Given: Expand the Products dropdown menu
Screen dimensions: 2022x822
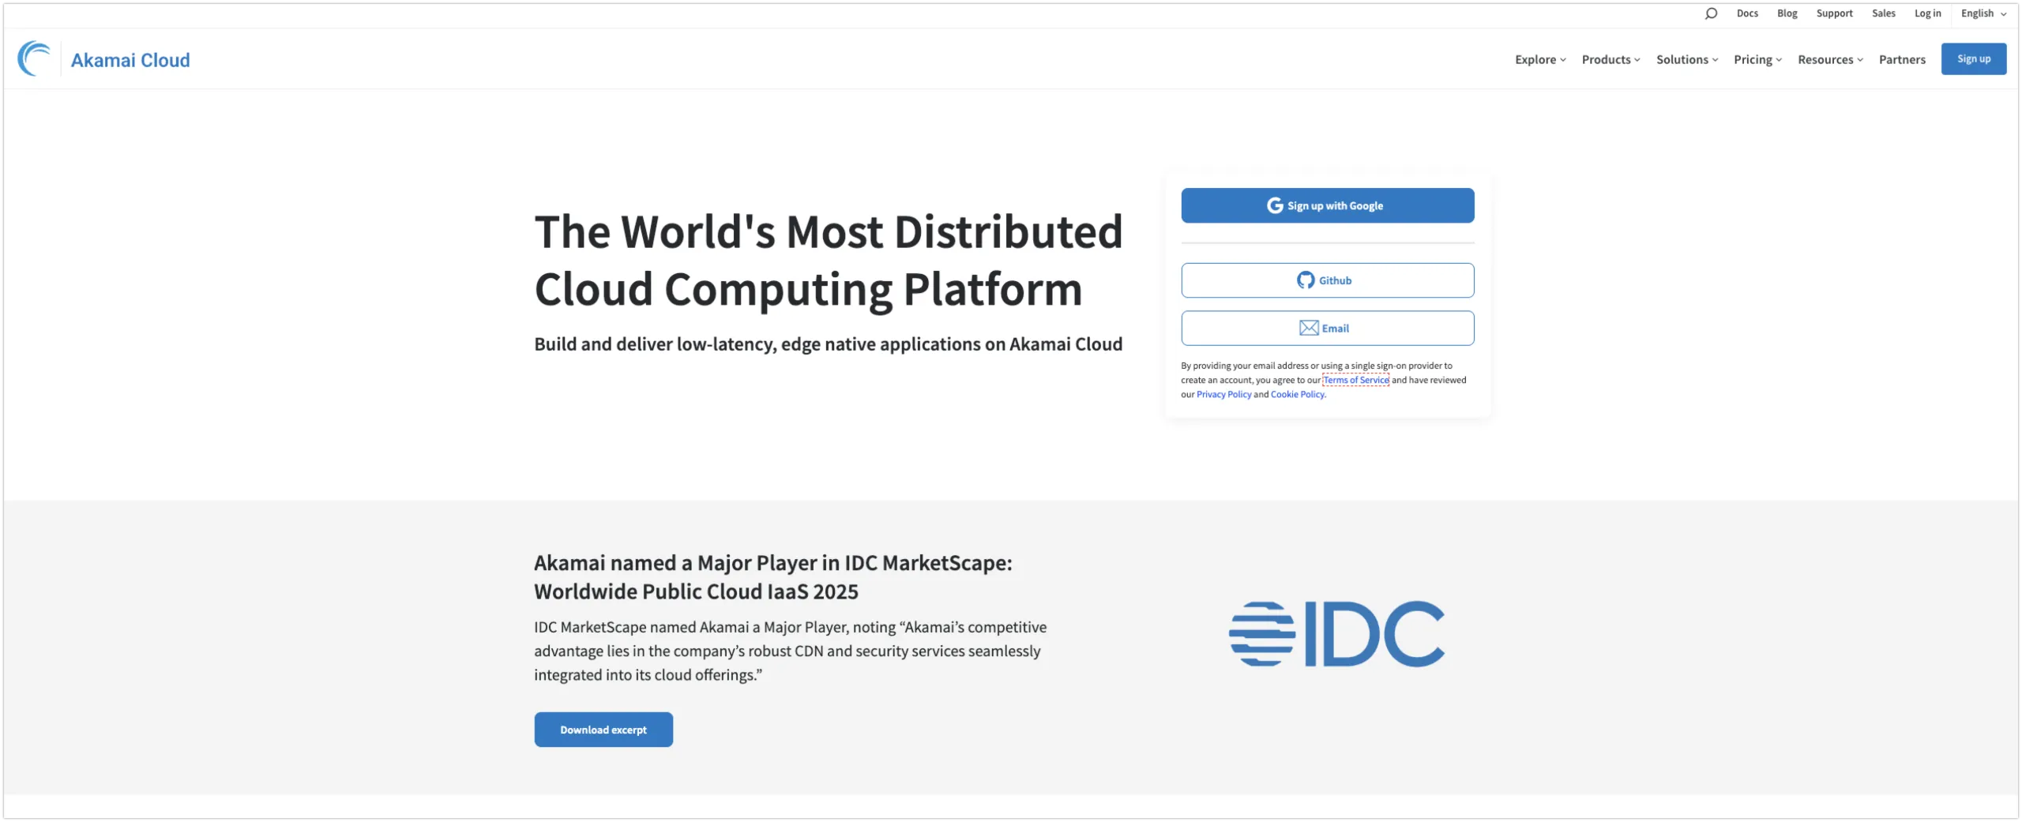Looking at the screenshot, I should pyautogui.click(x=1610, y=60).
